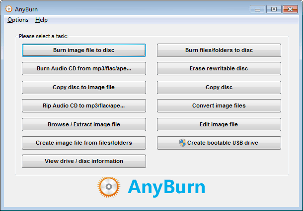This screenshot has height=211, width=303.
Task: Open the Options menu
Action: click(18, 20)
